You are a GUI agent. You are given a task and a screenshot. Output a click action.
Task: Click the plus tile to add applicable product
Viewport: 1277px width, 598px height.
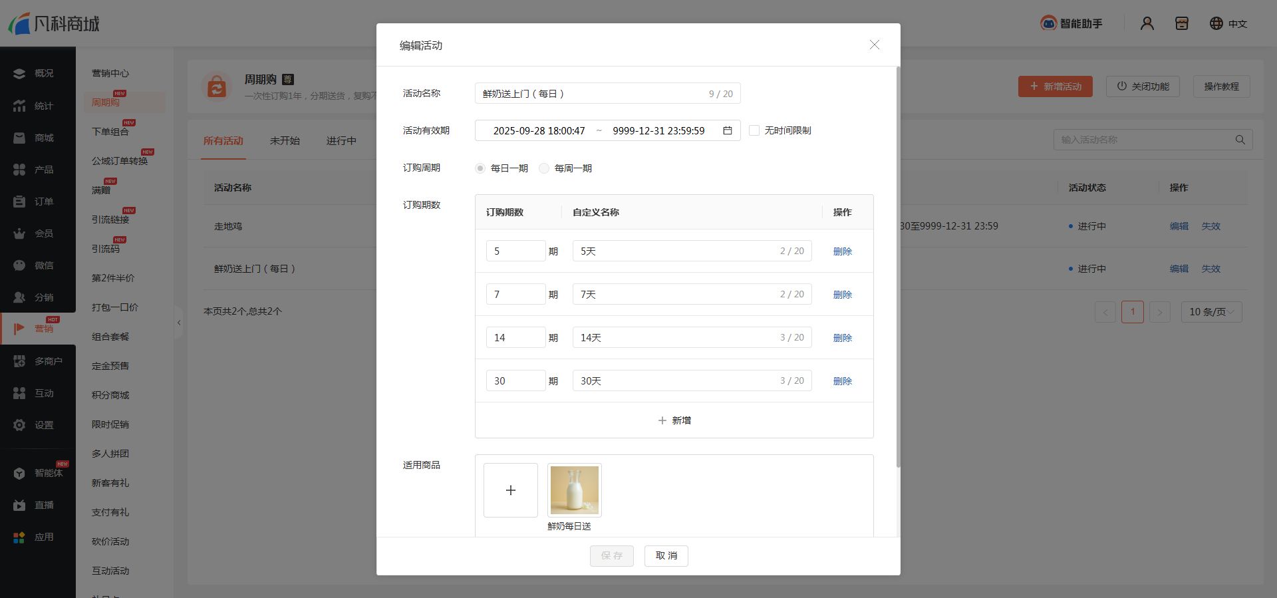tap(510, 490)
